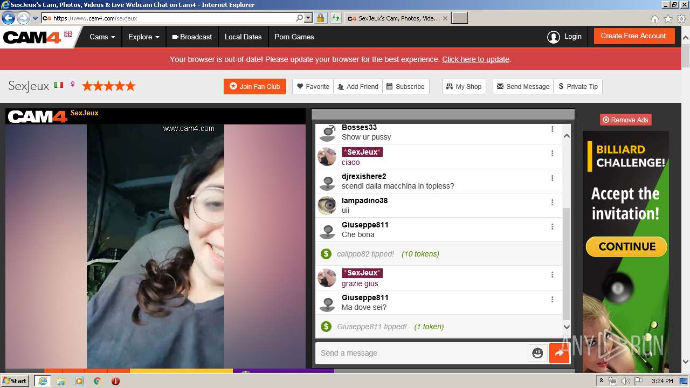Open Chrome from the taskbar
690x388 pixels.
click(x=97, y=381)
